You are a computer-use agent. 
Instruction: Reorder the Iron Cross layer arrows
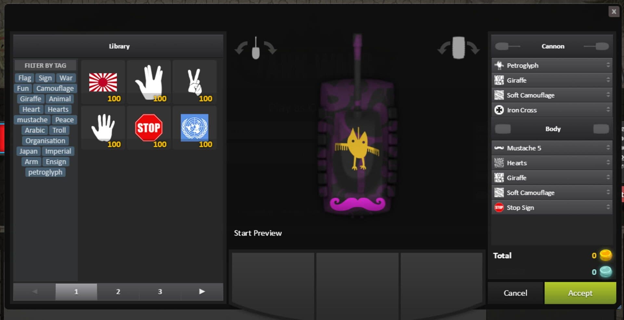tap(608, 110)
